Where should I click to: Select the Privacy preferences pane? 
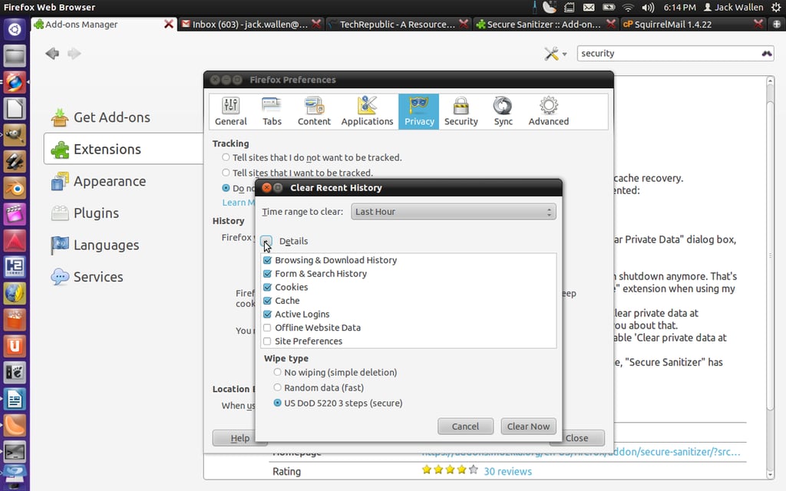tap(418, 111)
